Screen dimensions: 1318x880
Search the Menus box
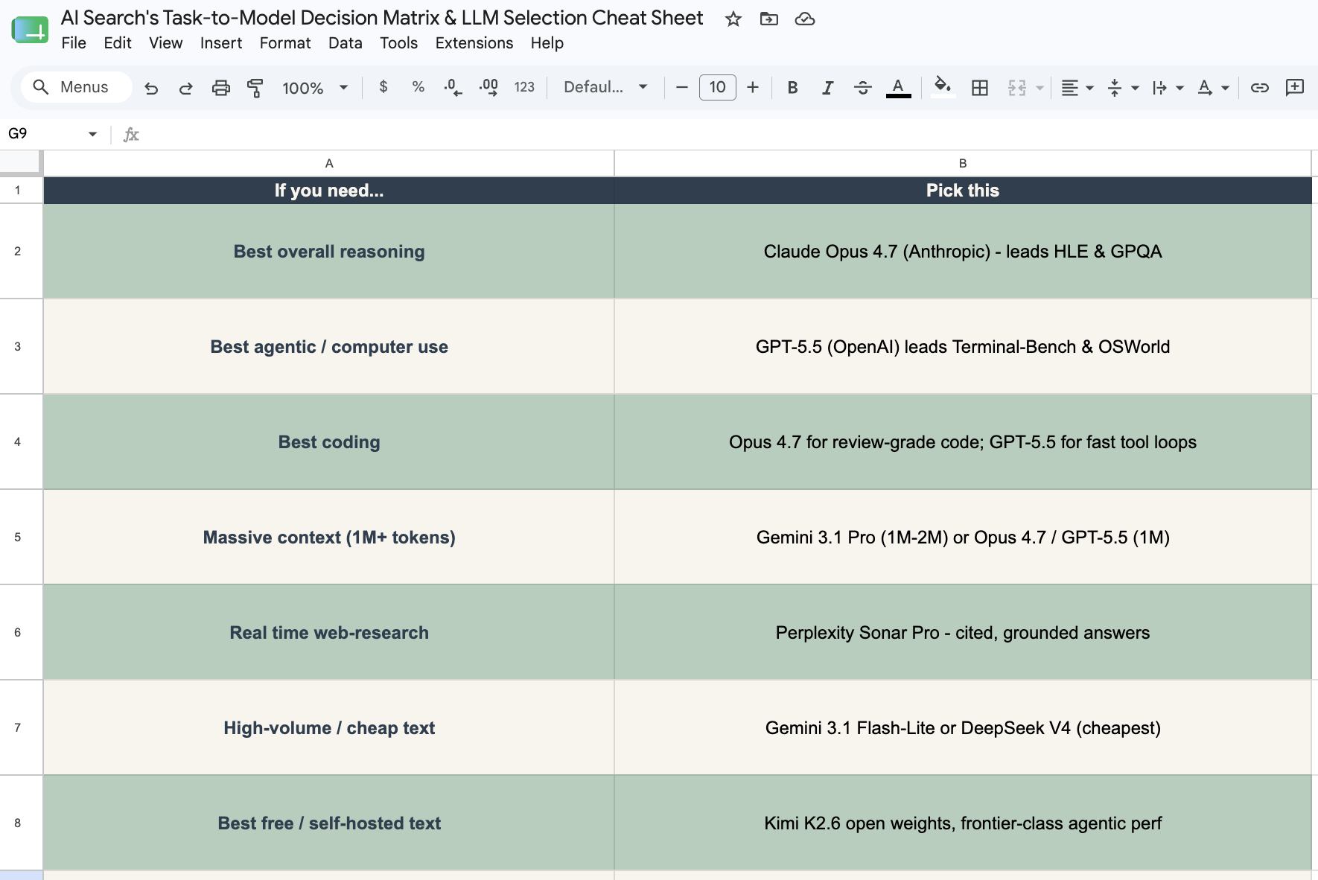[76, 87]
